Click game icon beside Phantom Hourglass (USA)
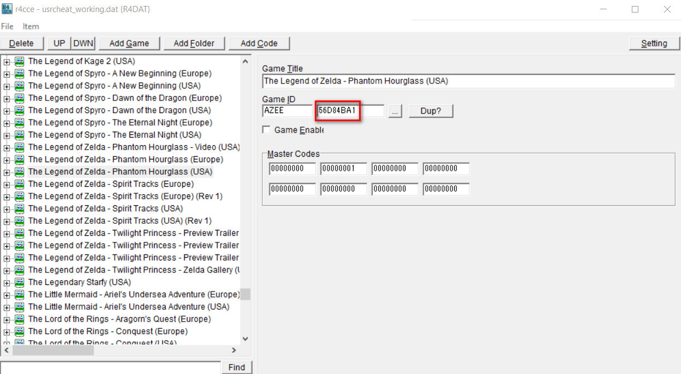 pyautogui.click(x=19, y=171)
